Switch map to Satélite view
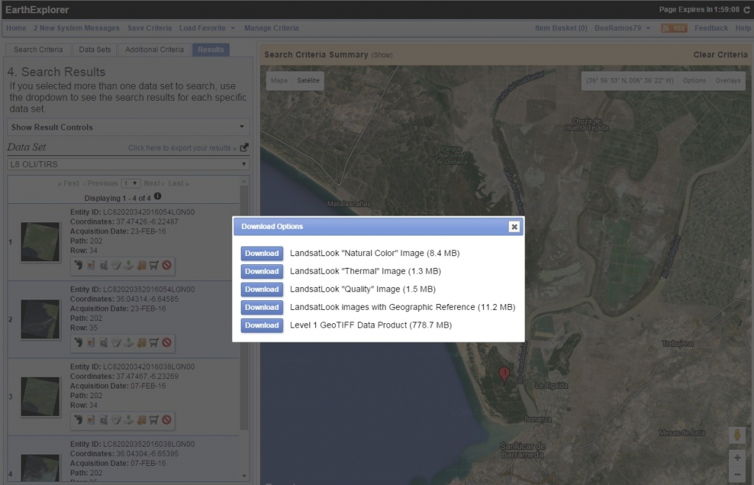The height and width of the screenshot is (485, 754). coord(308,80)
